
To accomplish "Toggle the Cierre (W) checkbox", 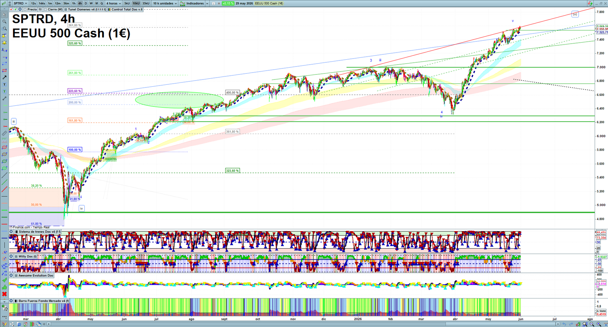I will (45, 9).
